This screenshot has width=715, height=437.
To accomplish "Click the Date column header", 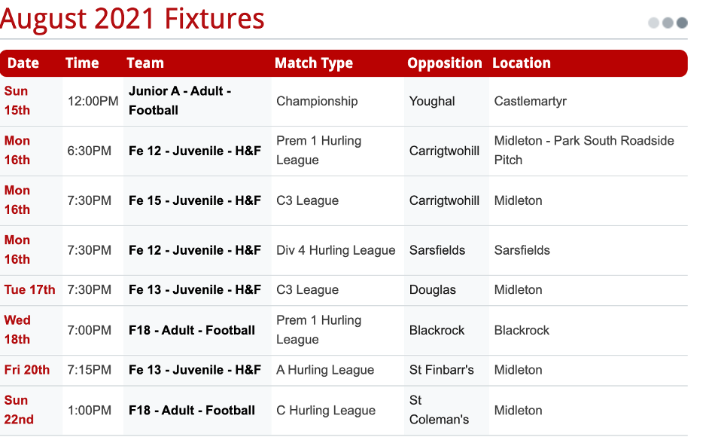I will (23, 63).
